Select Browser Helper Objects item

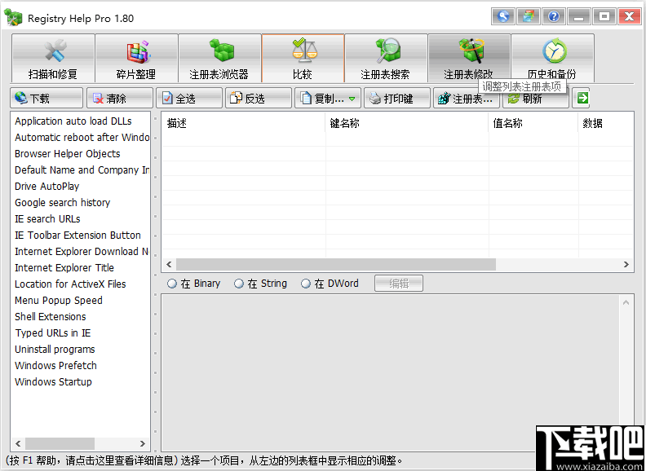point(80,153)
